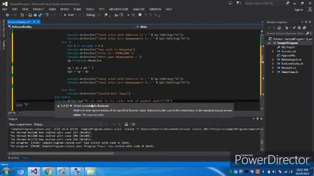Select the Solution 'SampleProgram' node
Viewport: 314px width, 176px height.
tap(291, 39)
